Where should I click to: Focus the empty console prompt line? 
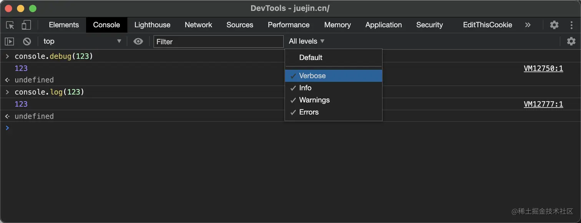[290, 128]
